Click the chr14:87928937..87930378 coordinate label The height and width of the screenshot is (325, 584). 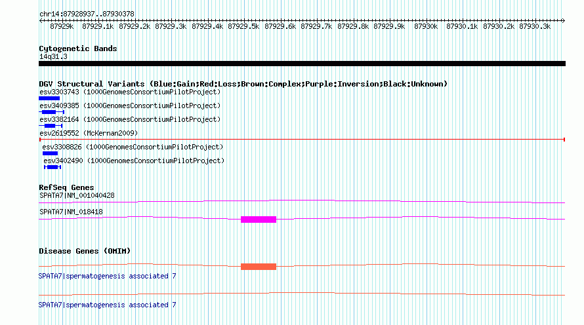pos(87,14)
